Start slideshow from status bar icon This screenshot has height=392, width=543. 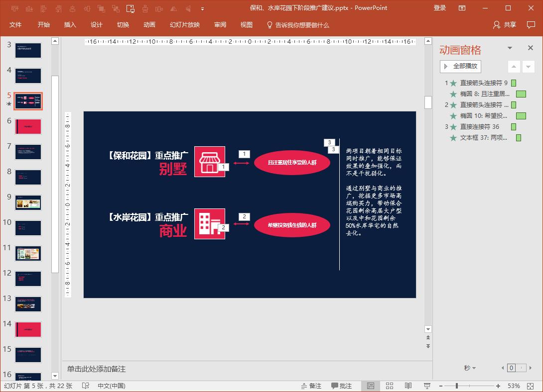point(427,386)
